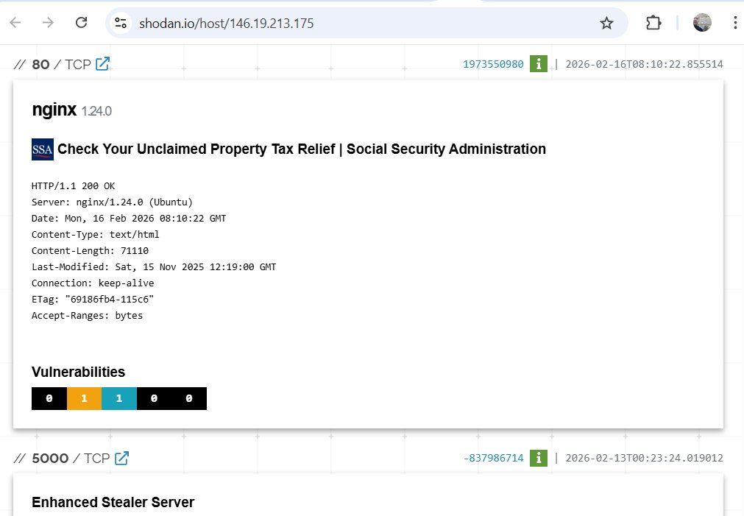This screenshot has height=516, width=744.
Task: Click the green info icon beside -837986714
Action: (539, 458)
